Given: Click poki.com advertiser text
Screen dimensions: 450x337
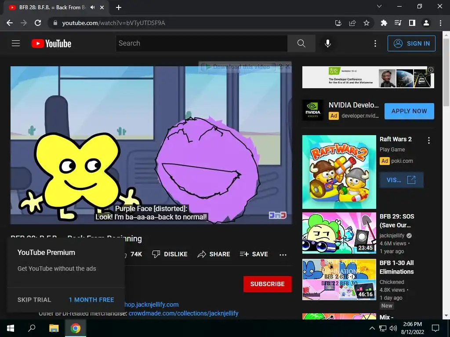Looking at the screenshot, I should [x=402, y=161].
